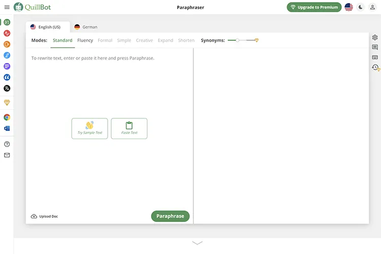
Task: Open the Chrome extension icon
Action: [7, 117]
